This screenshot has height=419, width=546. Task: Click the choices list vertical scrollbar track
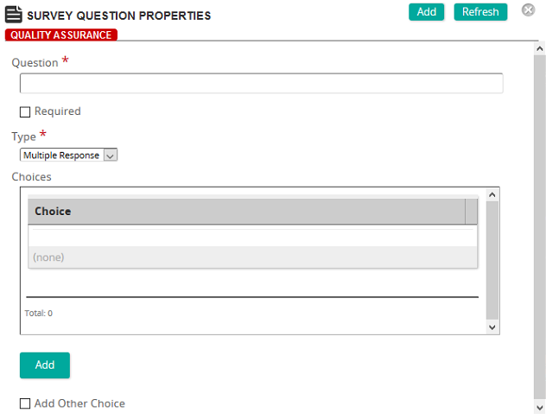click(x=492, y=261)
